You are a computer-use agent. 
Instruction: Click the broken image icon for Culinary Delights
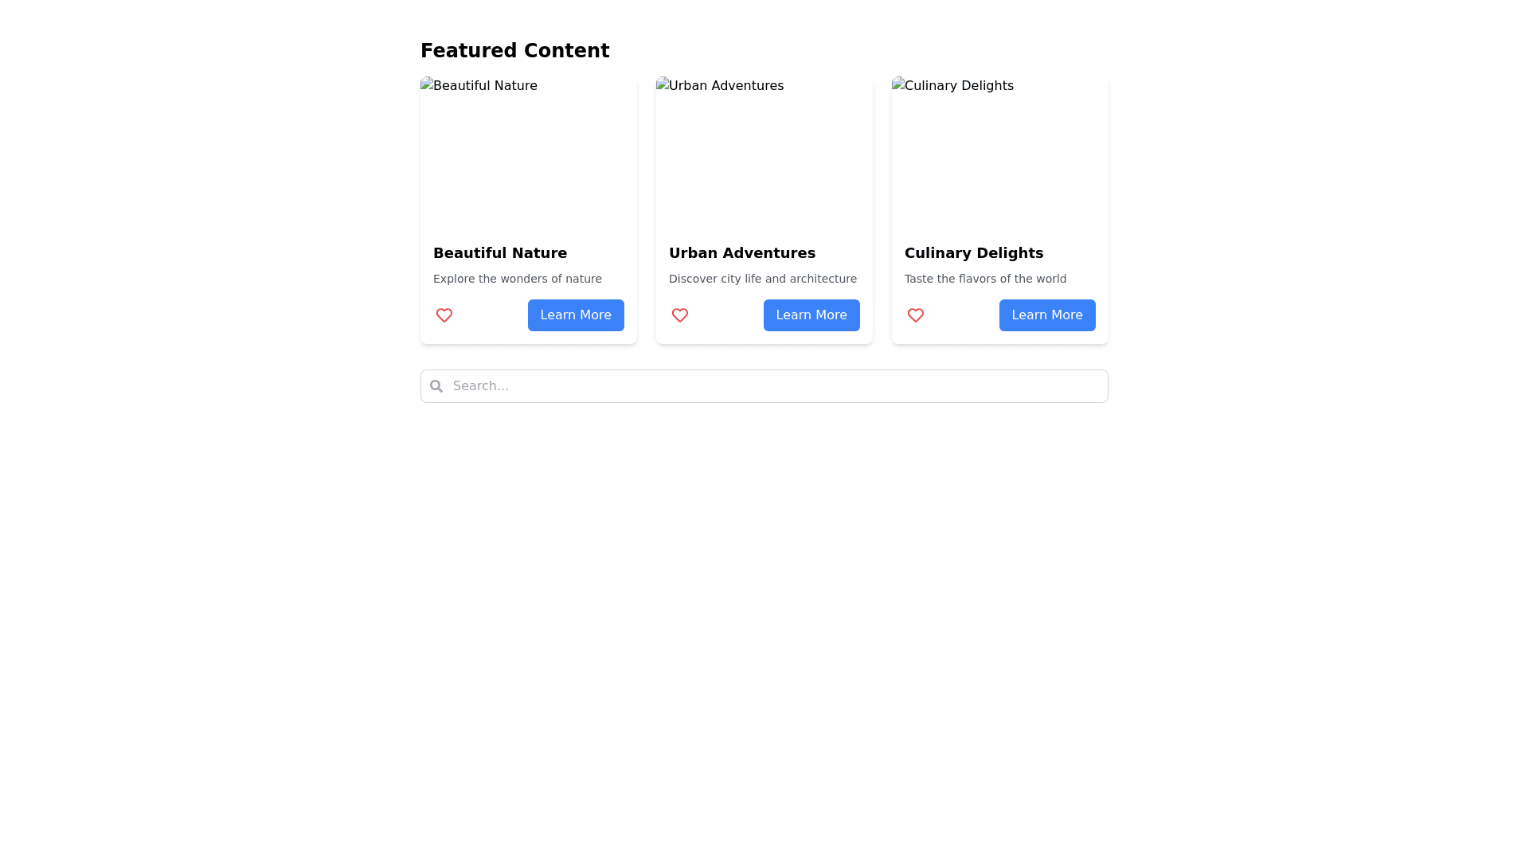pos(898,84)
